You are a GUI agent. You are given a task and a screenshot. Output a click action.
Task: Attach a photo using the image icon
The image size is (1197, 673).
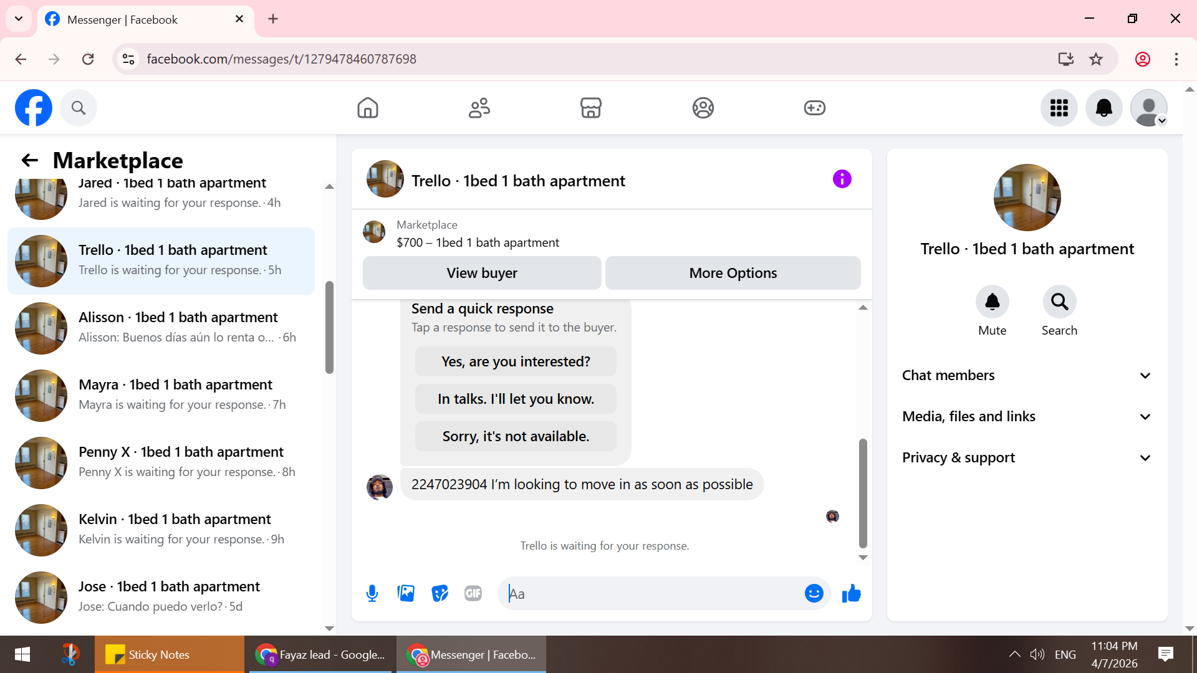pos(406,594)
